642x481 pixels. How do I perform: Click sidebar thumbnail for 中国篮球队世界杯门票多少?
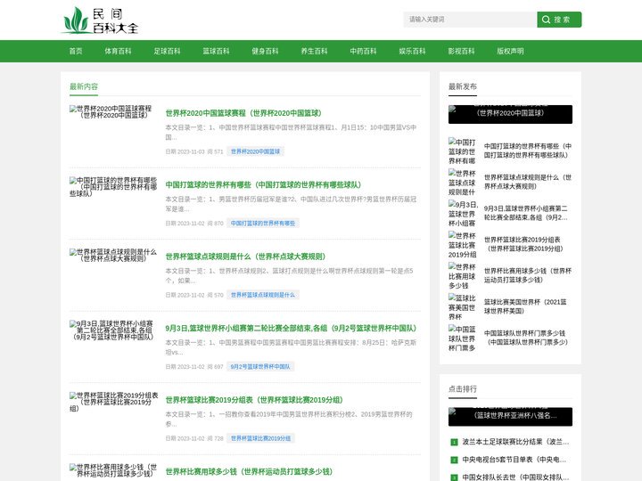462,338
